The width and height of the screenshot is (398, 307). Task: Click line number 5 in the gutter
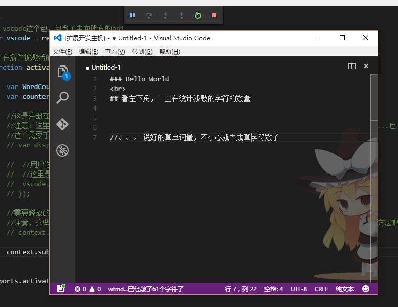(x=95, y=118)
